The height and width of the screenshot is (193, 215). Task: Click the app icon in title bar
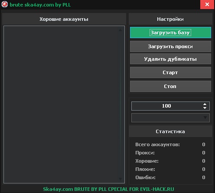[x=4, y=4]
